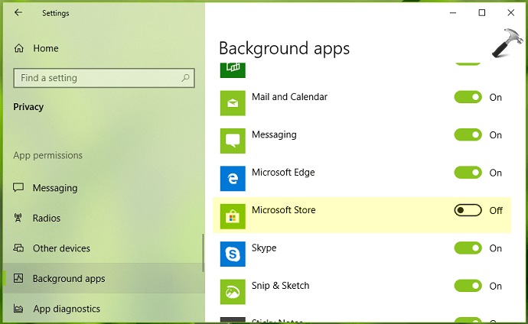Click the Skype label

[264, 248]
